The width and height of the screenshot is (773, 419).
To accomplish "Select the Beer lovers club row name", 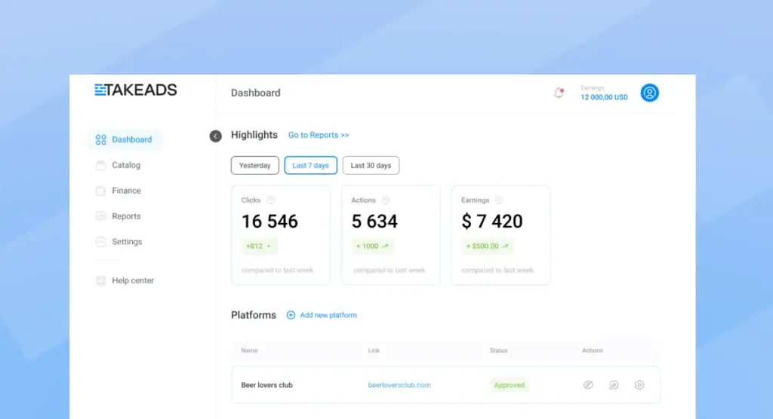I will (266, 385).
